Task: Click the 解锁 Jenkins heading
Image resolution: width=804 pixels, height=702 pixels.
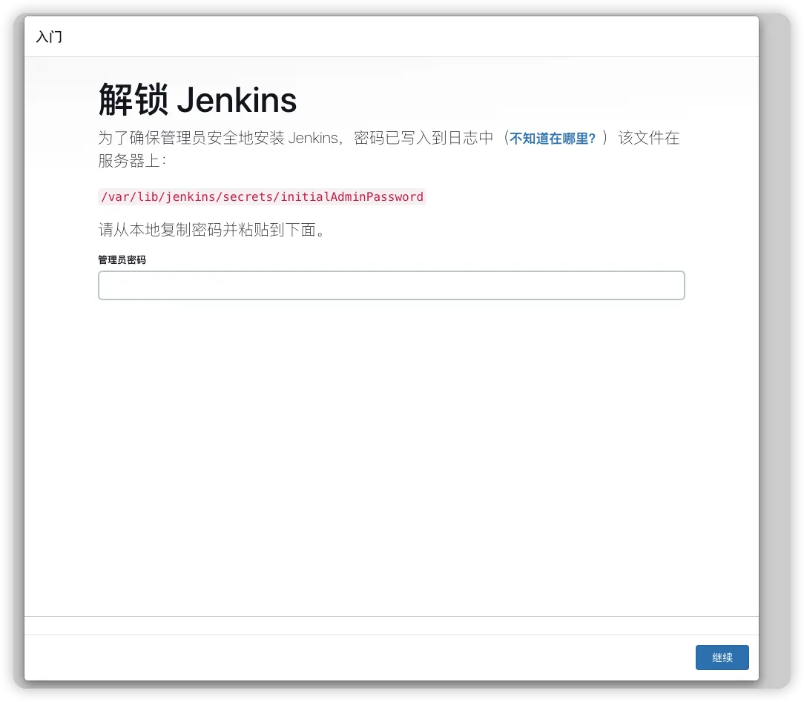Action: (197, 99)
